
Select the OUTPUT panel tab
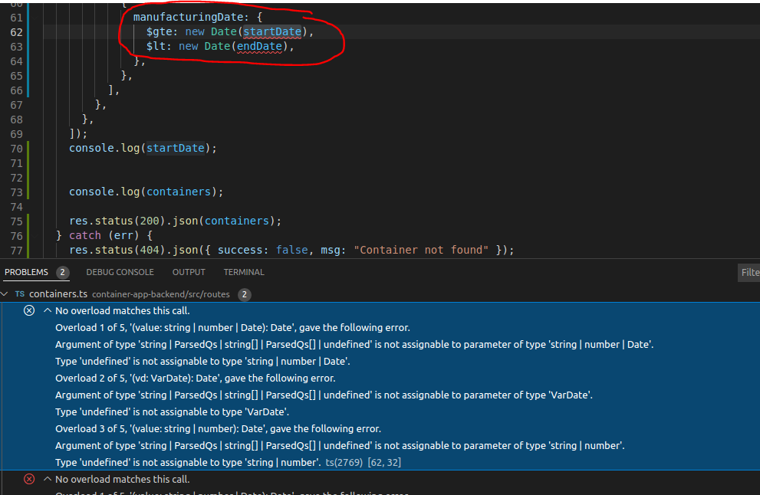click(189, 271)
